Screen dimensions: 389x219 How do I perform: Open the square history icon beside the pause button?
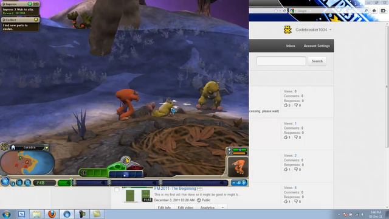point(19,182)
